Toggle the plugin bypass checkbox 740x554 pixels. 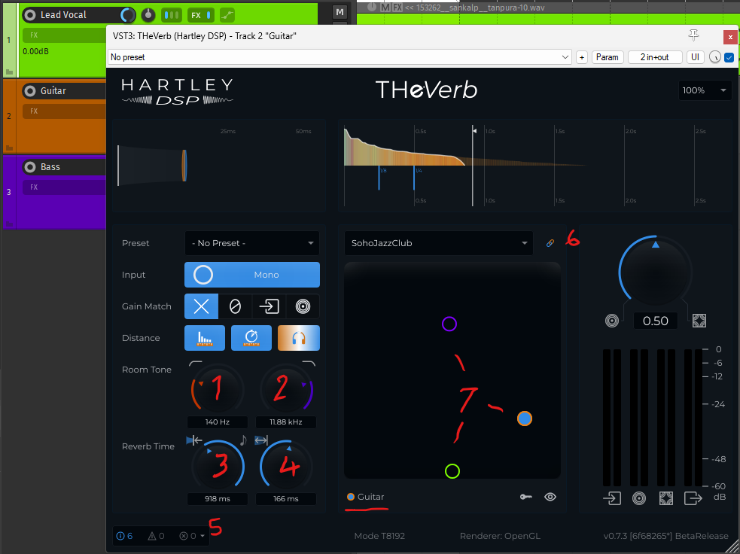point(729,57)
